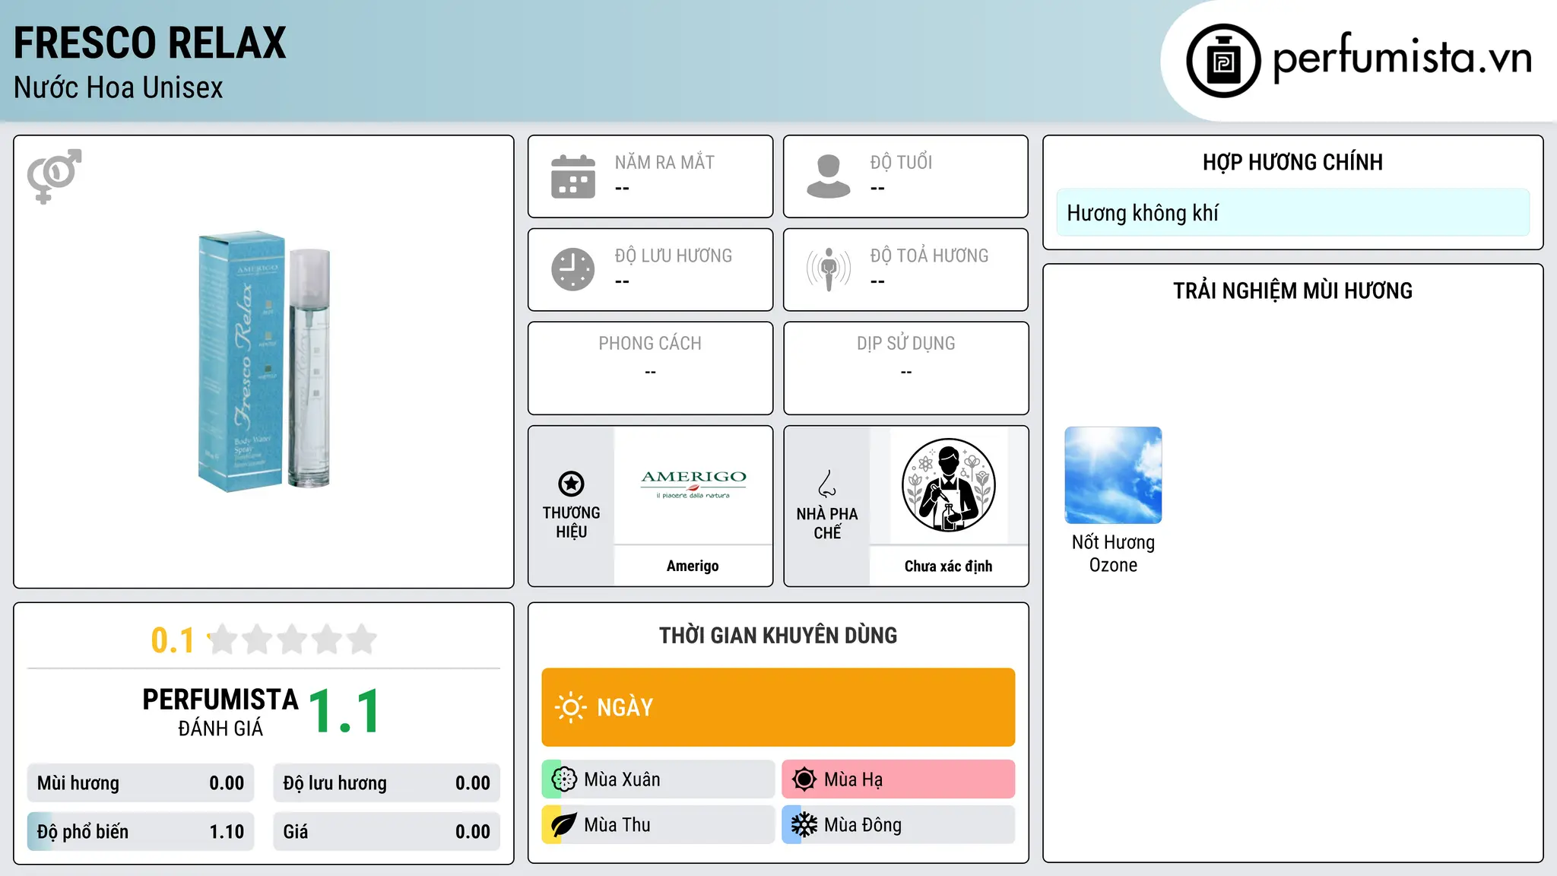Click the orange 0.1 user rating
Image resolution: width=1557 pixels, height=876 pixels.
coord(173,640)
